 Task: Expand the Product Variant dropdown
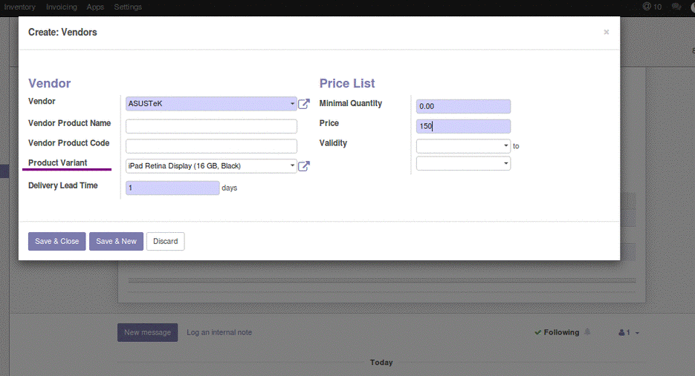coord(292,166)
